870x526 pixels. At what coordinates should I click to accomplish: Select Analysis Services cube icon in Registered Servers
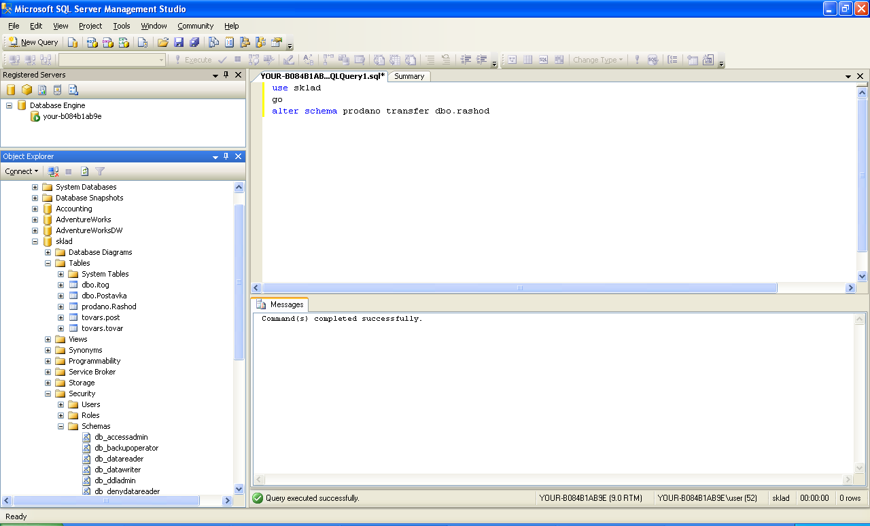pyautogui.click(x=27, y=90)
